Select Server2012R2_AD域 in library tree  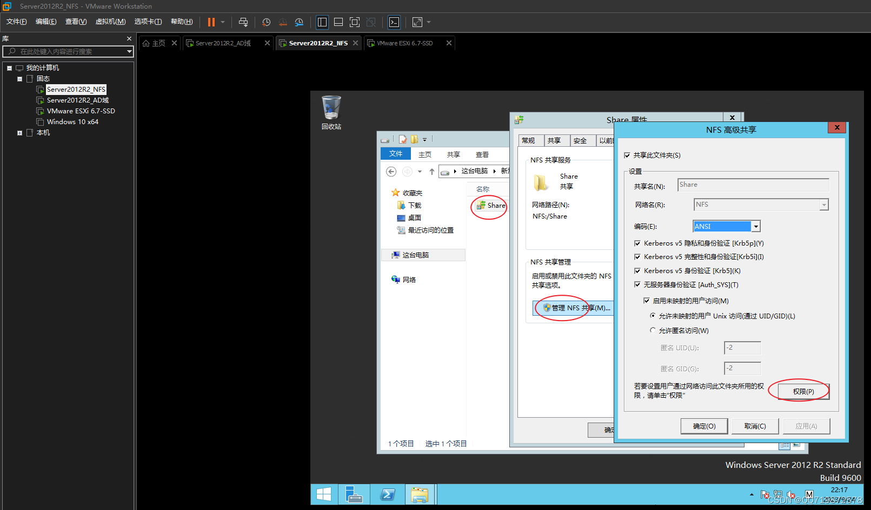77,100
